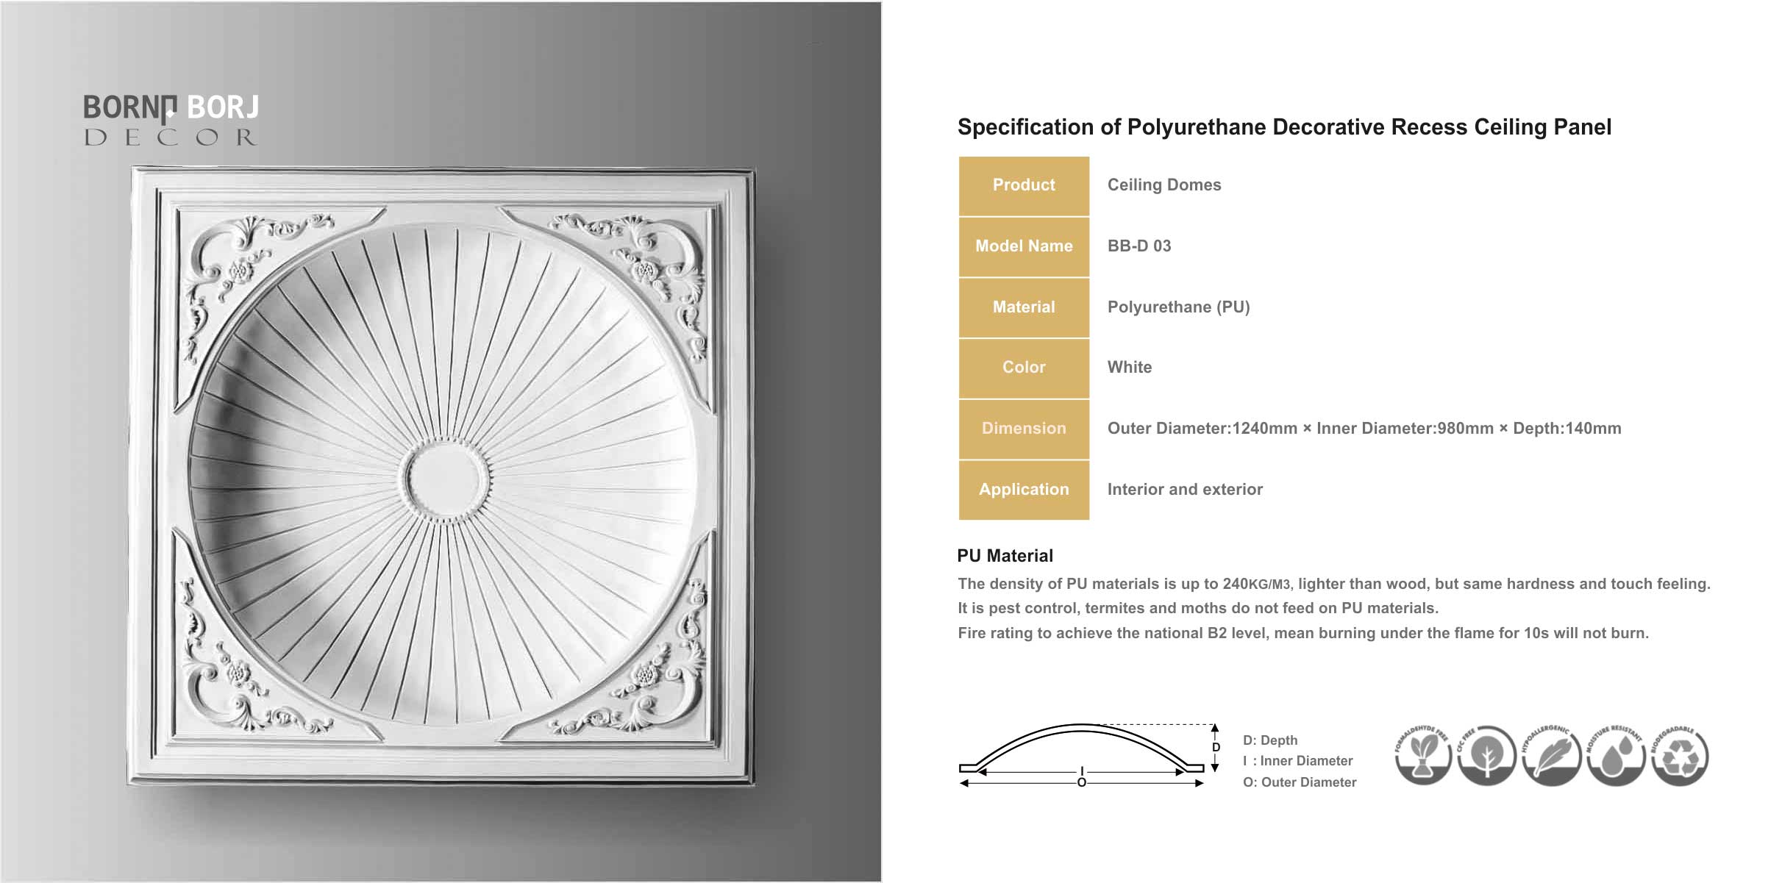Click the Formaldehyde Free badge icon
This screenshot has width=1782, height=883.
[1422, 757]
